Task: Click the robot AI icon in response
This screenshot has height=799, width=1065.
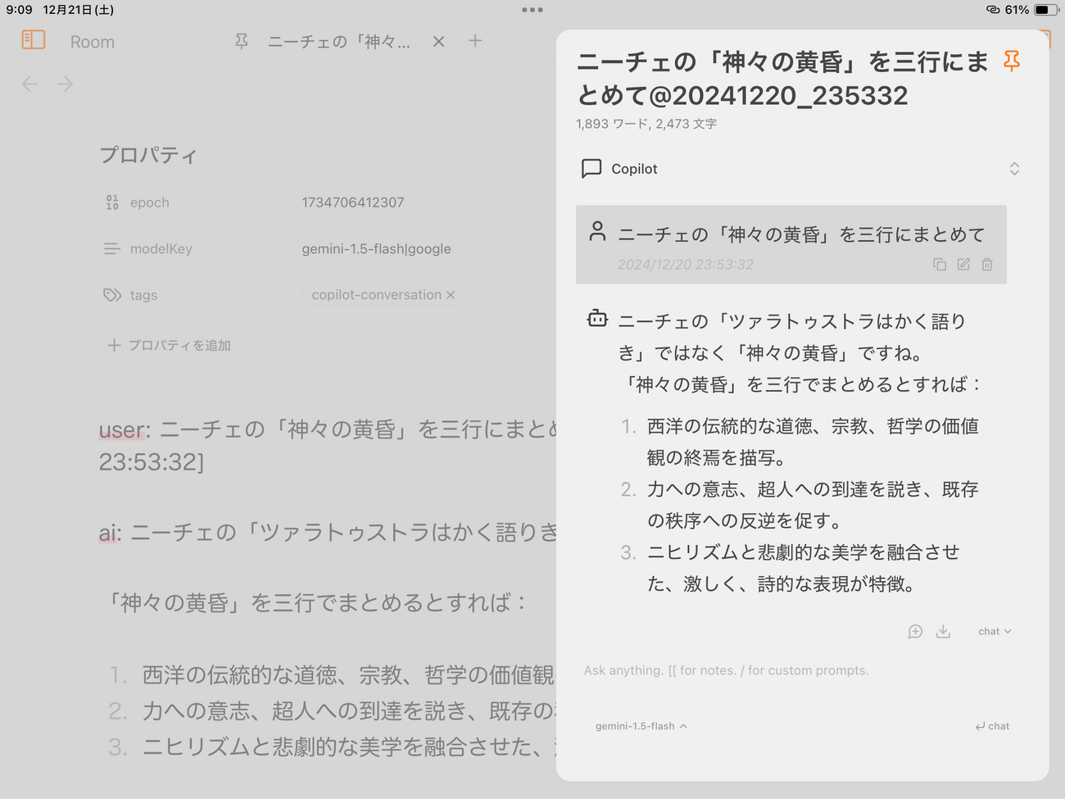Action: pos(598,318)
